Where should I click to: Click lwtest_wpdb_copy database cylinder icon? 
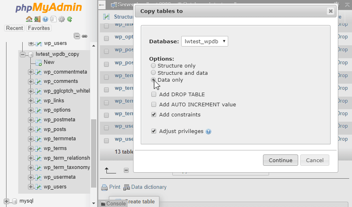coord(31,55)
